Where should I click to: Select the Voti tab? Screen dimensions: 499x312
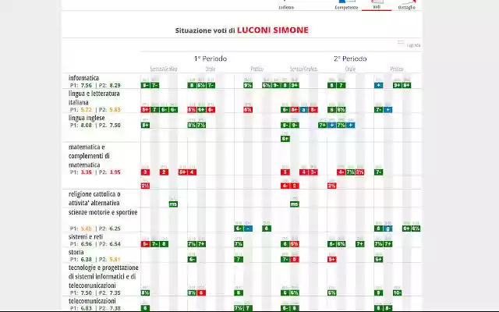377,5
